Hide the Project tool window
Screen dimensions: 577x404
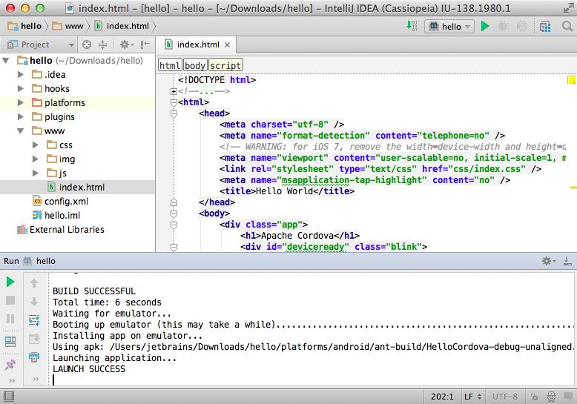point(145,44)
